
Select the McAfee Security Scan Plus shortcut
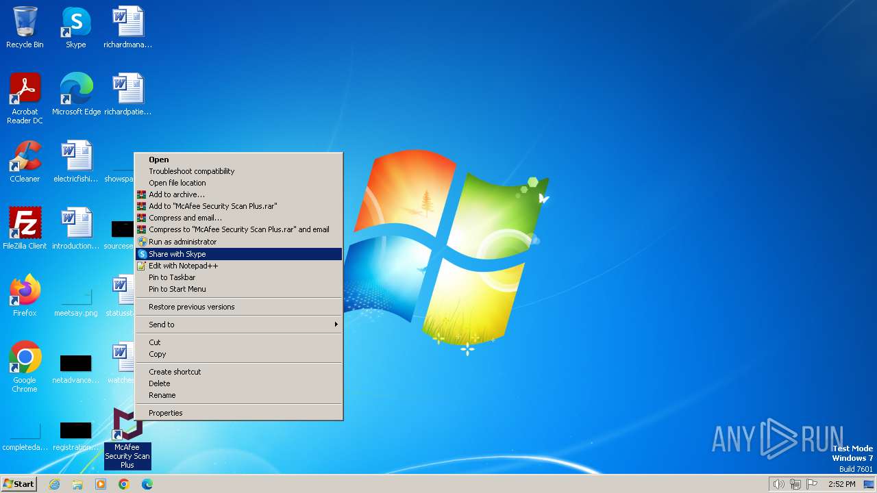(x=127, y=438)
